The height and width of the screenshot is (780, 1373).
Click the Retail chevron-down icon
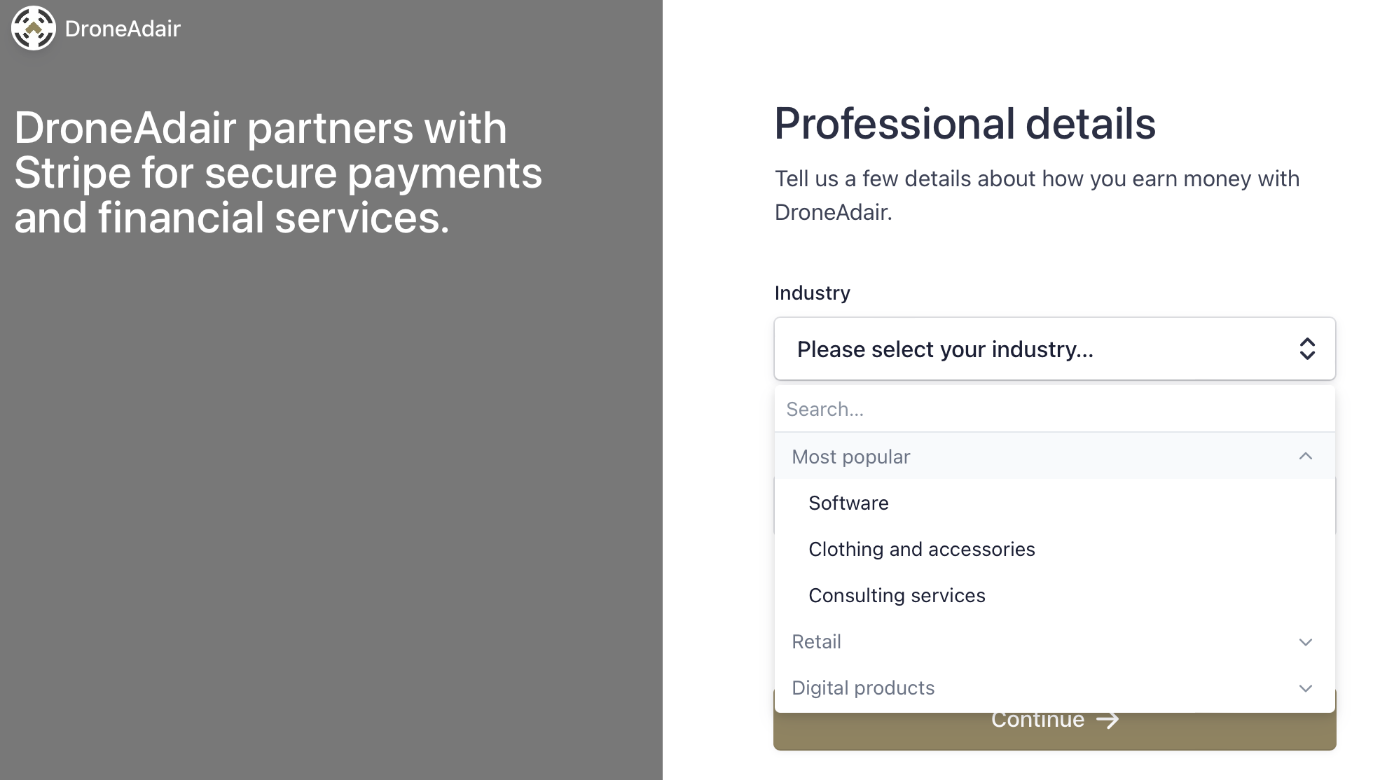1306,642
